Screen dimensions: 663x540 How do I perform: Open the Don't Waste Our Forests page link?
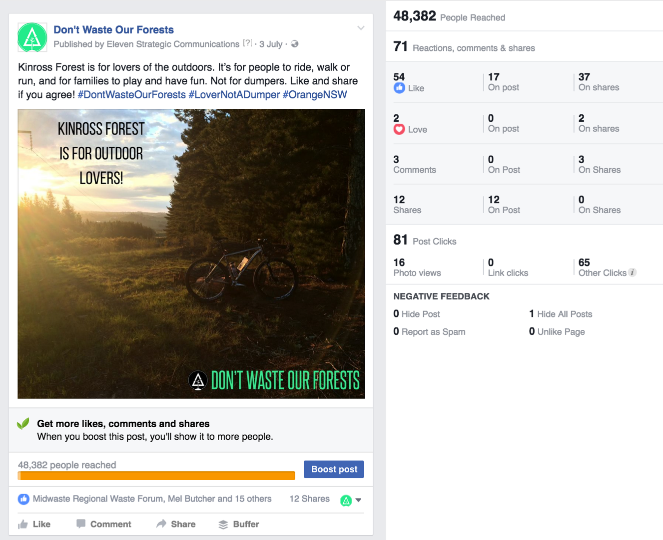(113, 30)
